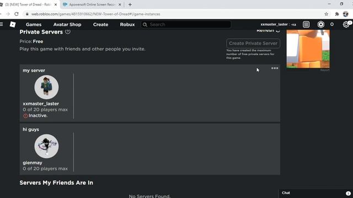Viewport: 353px width, 198px height.
Task: Click '0 of 20 players max' under glenmay
Action: [x=45, y=169]
